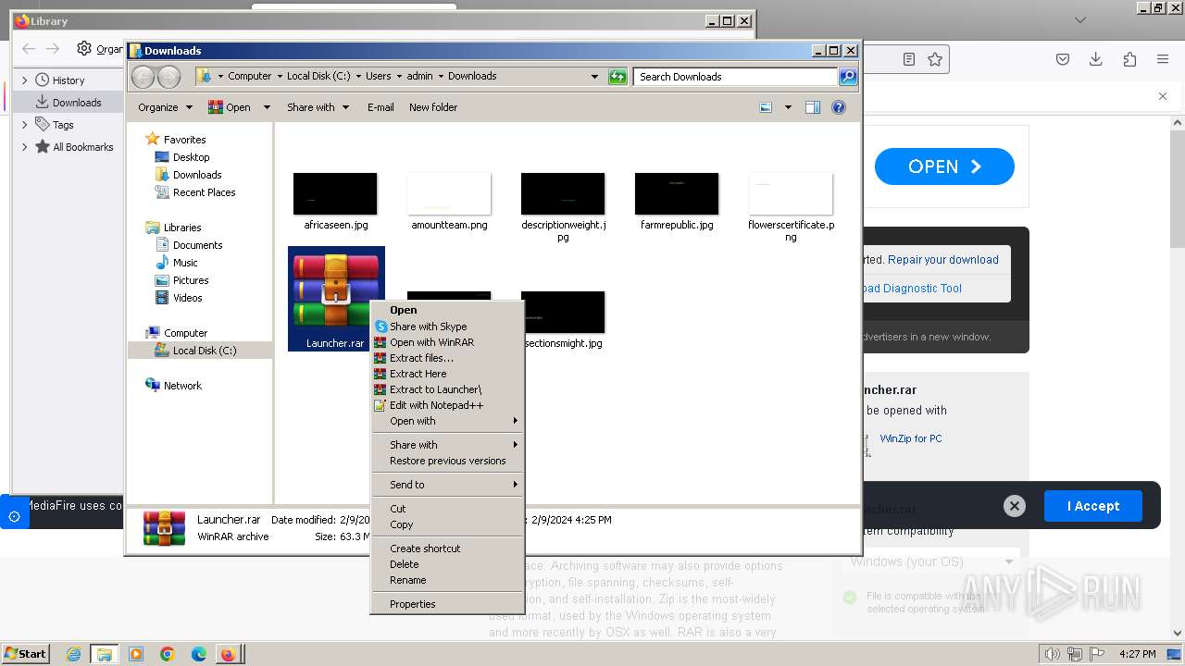
Task: Select the Documents library
Action: pos(197,245)
